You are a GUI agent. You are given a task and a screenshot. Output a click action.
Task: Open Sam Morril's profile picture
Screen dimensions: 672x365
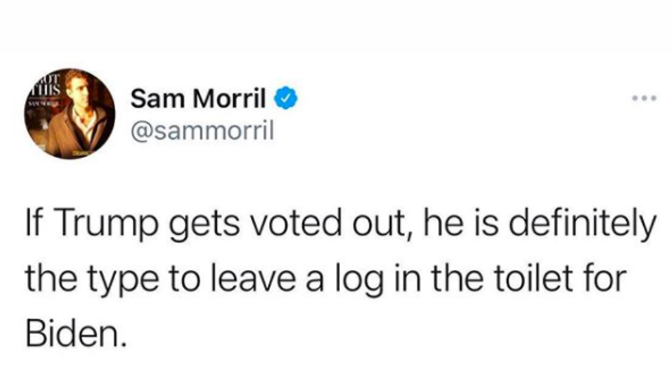pos(69,115)
